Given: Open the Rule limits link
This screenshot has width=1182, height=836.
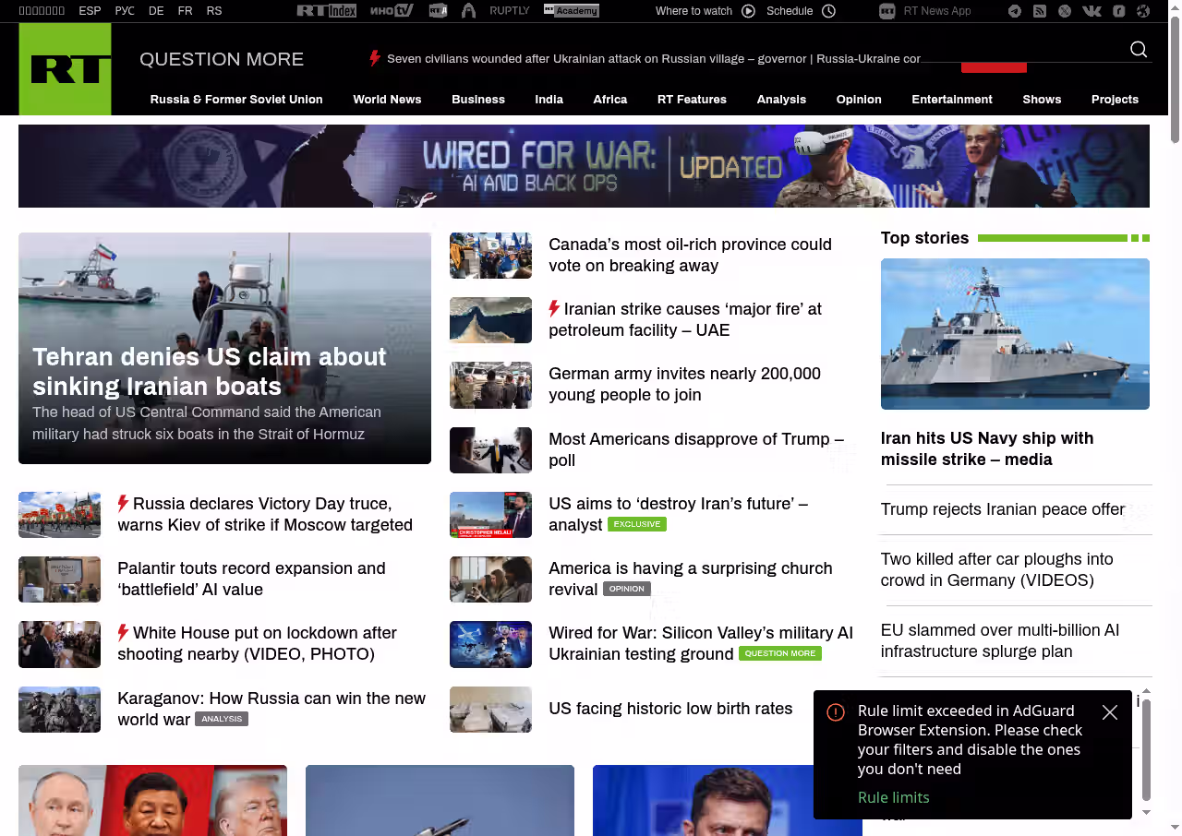Looking at the screenshot, I should pos(893,797).
